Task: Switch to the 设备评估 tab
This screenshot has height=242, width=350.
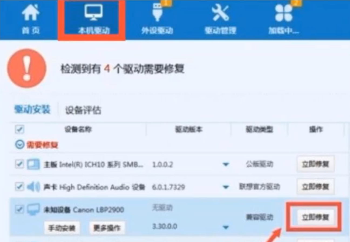Action: point(83,110)
